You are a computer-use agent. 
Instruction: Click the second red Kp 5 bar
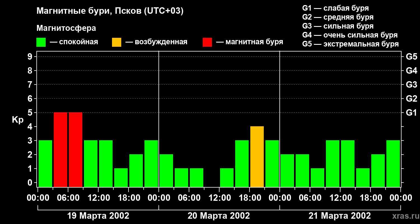(76, 150)
